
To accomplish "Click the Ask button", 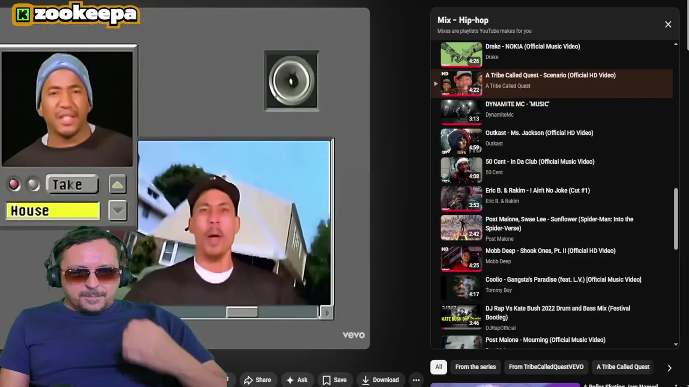I will [297, 380].
